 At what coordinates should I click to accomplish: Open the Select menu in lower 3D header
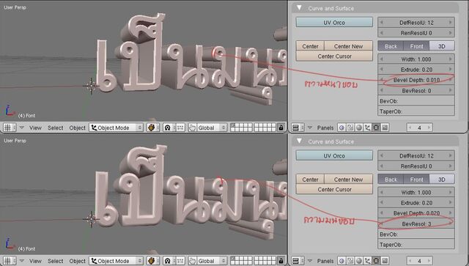pyautogui.click(x=56, y=261)
